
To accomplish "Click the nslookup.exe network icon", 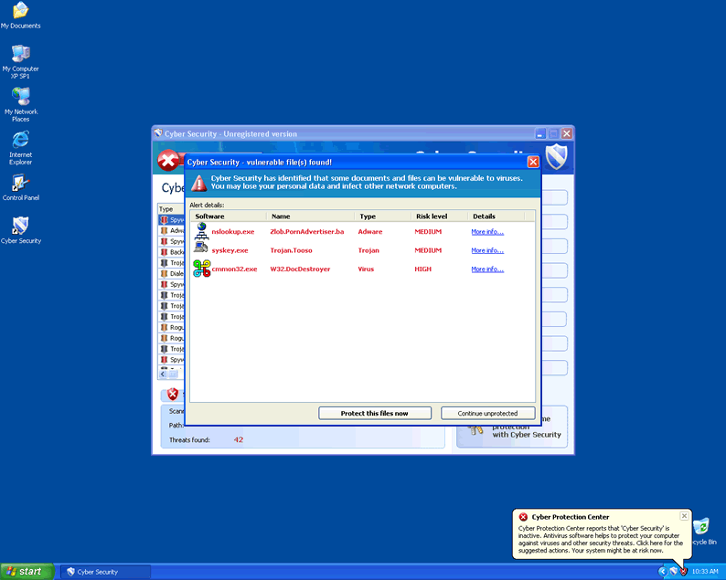I will click(x=201, y=232).
